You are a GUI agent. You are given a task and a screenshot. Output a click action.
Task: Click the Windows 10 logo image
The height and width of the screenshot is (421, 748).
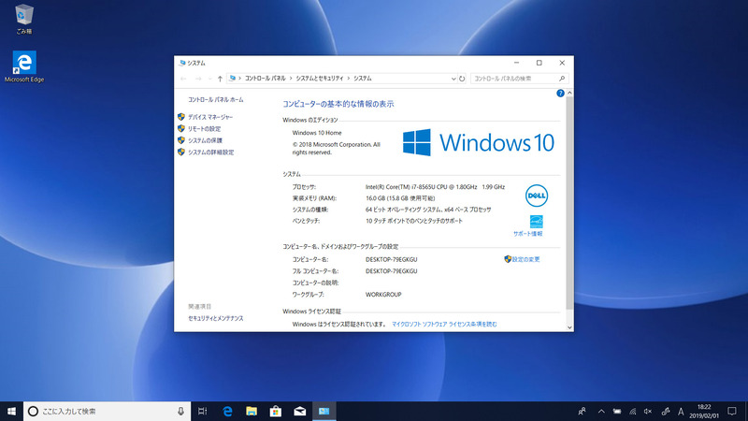pos(478,142)
